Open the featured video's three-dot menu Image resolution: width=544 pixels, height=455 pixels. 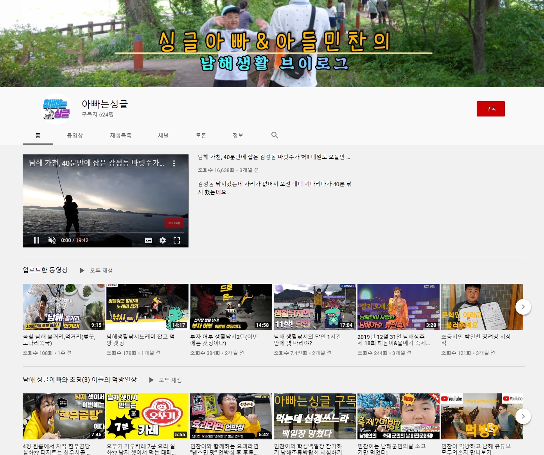[174, 163]
